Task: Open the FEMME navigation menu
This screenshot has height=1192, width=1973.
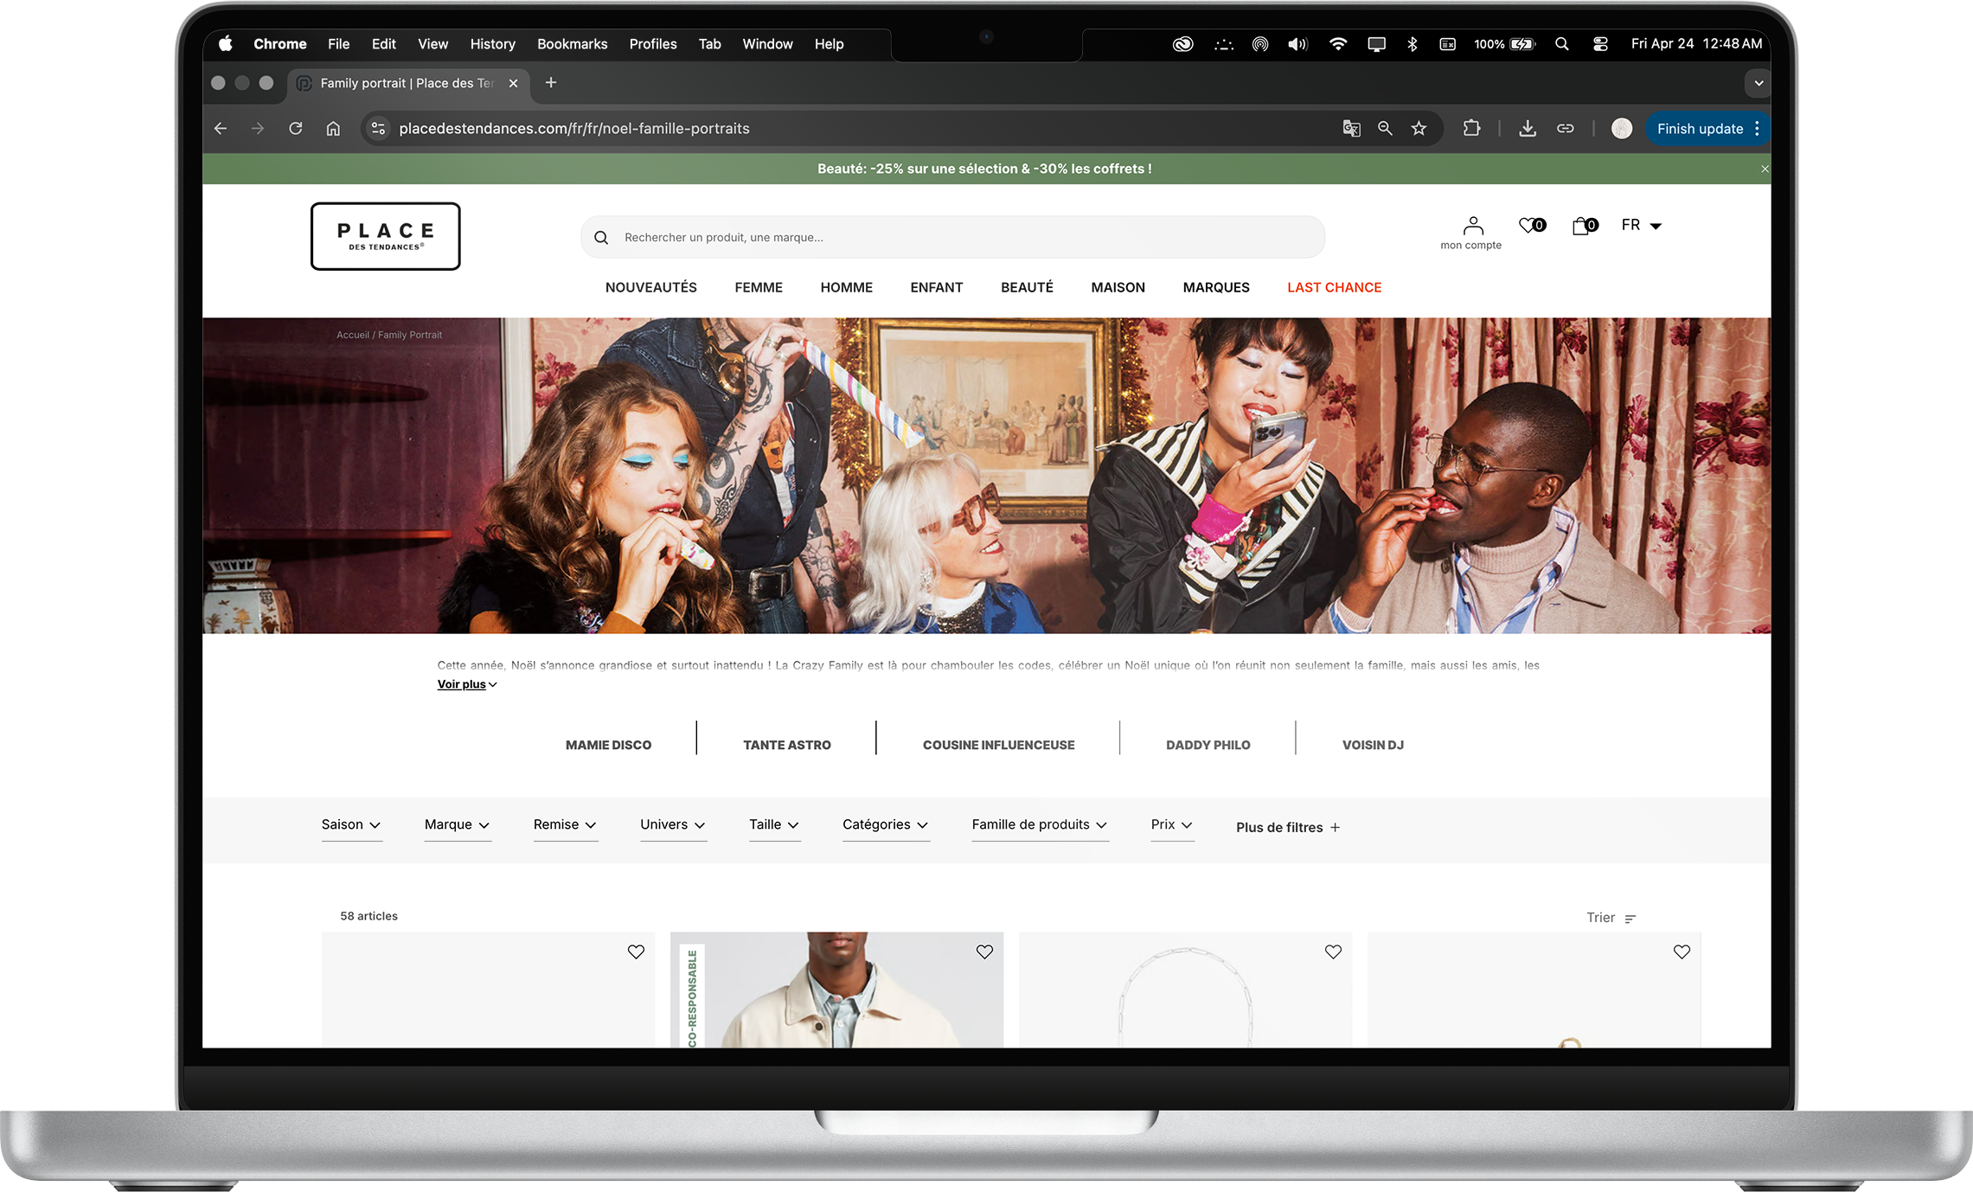Action: (x=759, y=287)
